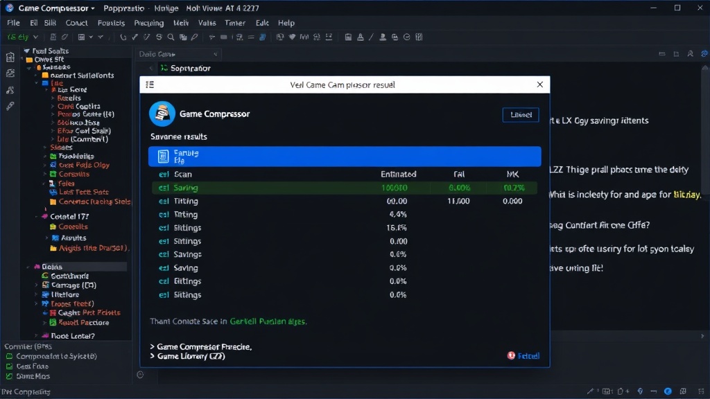Collapse the 'Fanil Soalts' panel triangle
The image size is (710, 399).
(27, 51)
